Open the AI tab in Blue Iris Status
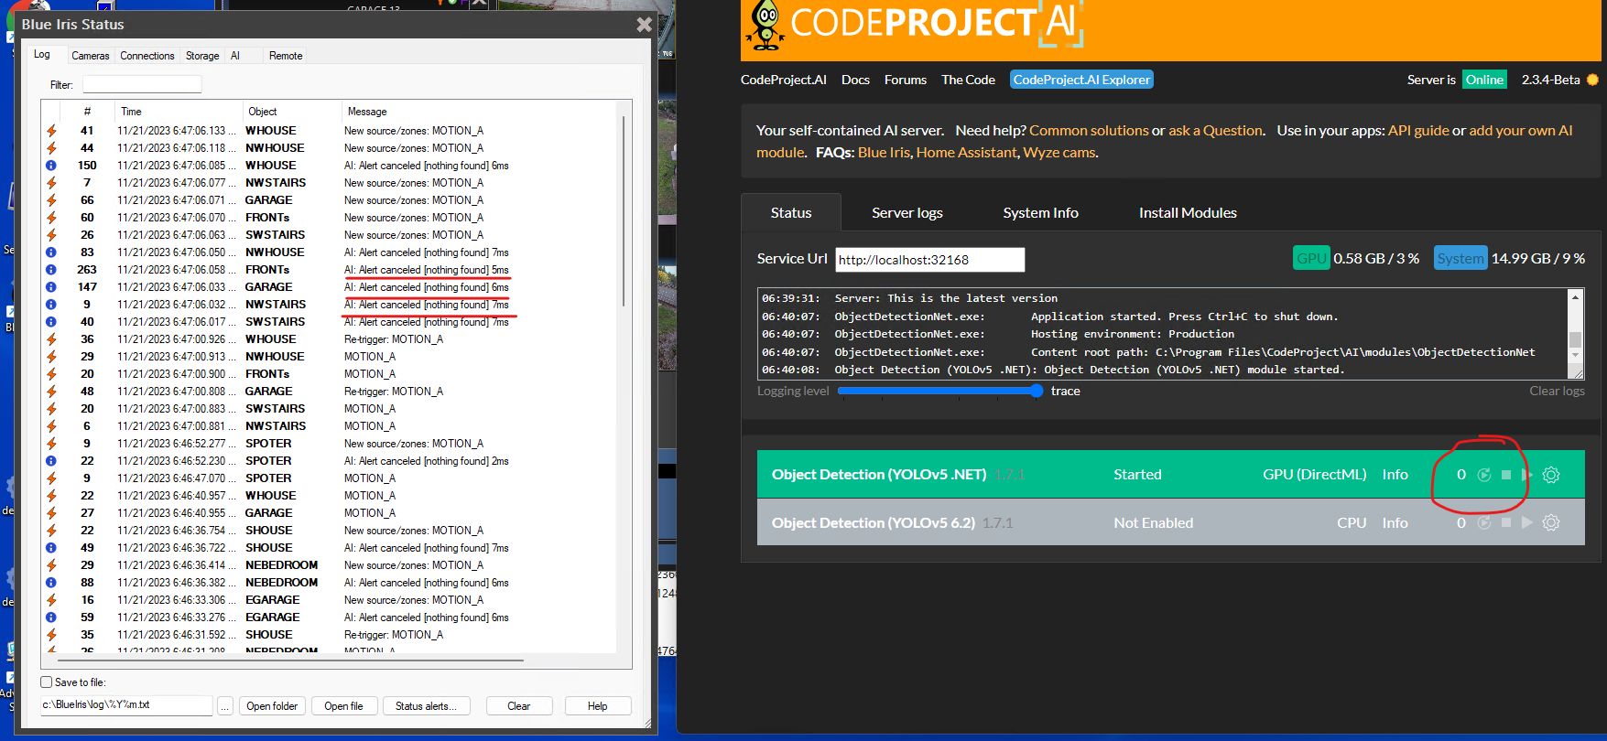This screenshot has height=741, width=1607. 235,56
